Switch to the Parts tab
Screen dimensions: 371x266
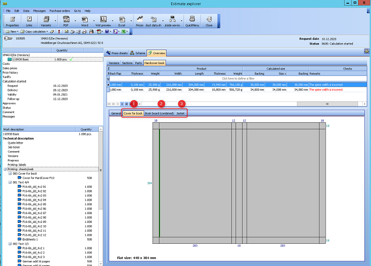(138, 63)
